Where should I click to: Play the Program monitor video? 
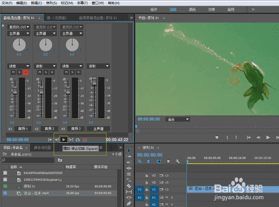click(x=268, y=137)
